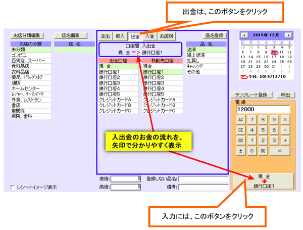Click calculator 5 key
This screenshot has height=230, width=303.
[x=263, y=130]
